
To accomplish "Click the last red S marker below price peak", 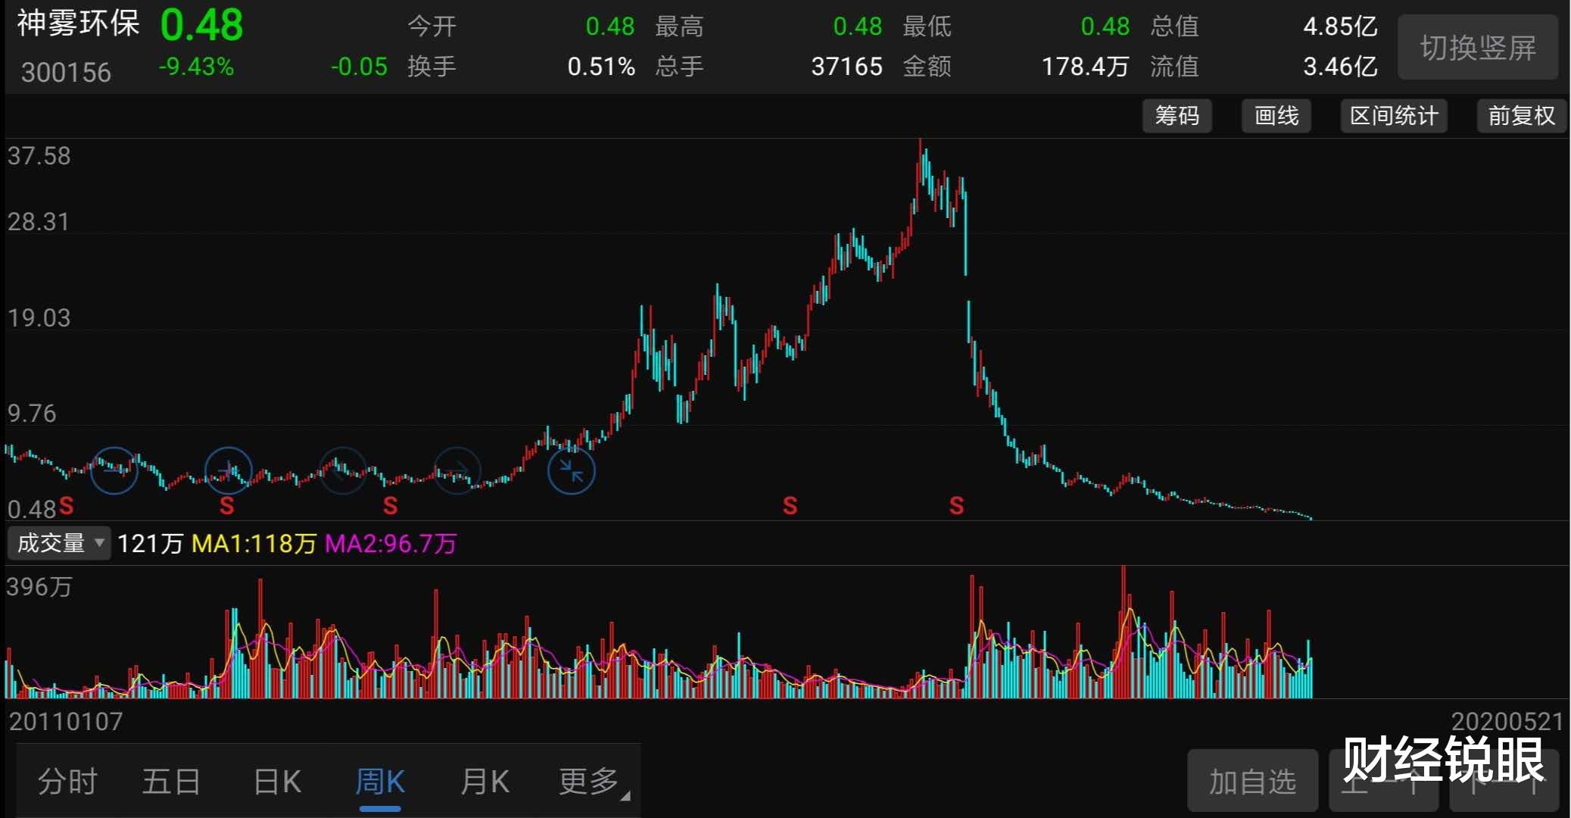I will [x=956, y=505].
